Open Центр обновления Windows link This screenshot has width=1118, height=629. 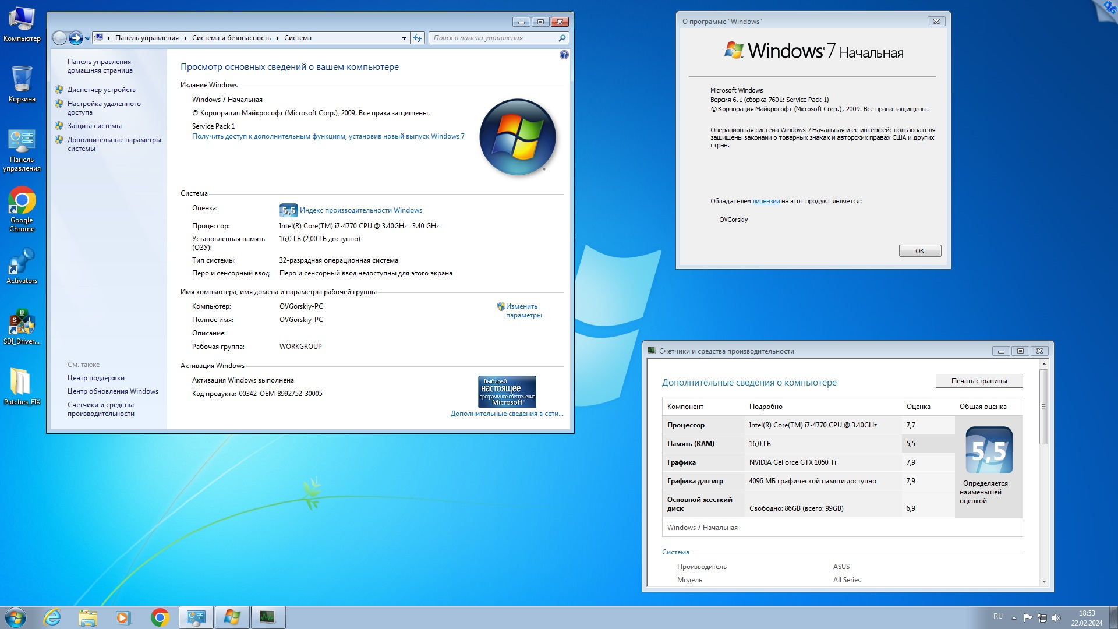[x=113, y=391]
